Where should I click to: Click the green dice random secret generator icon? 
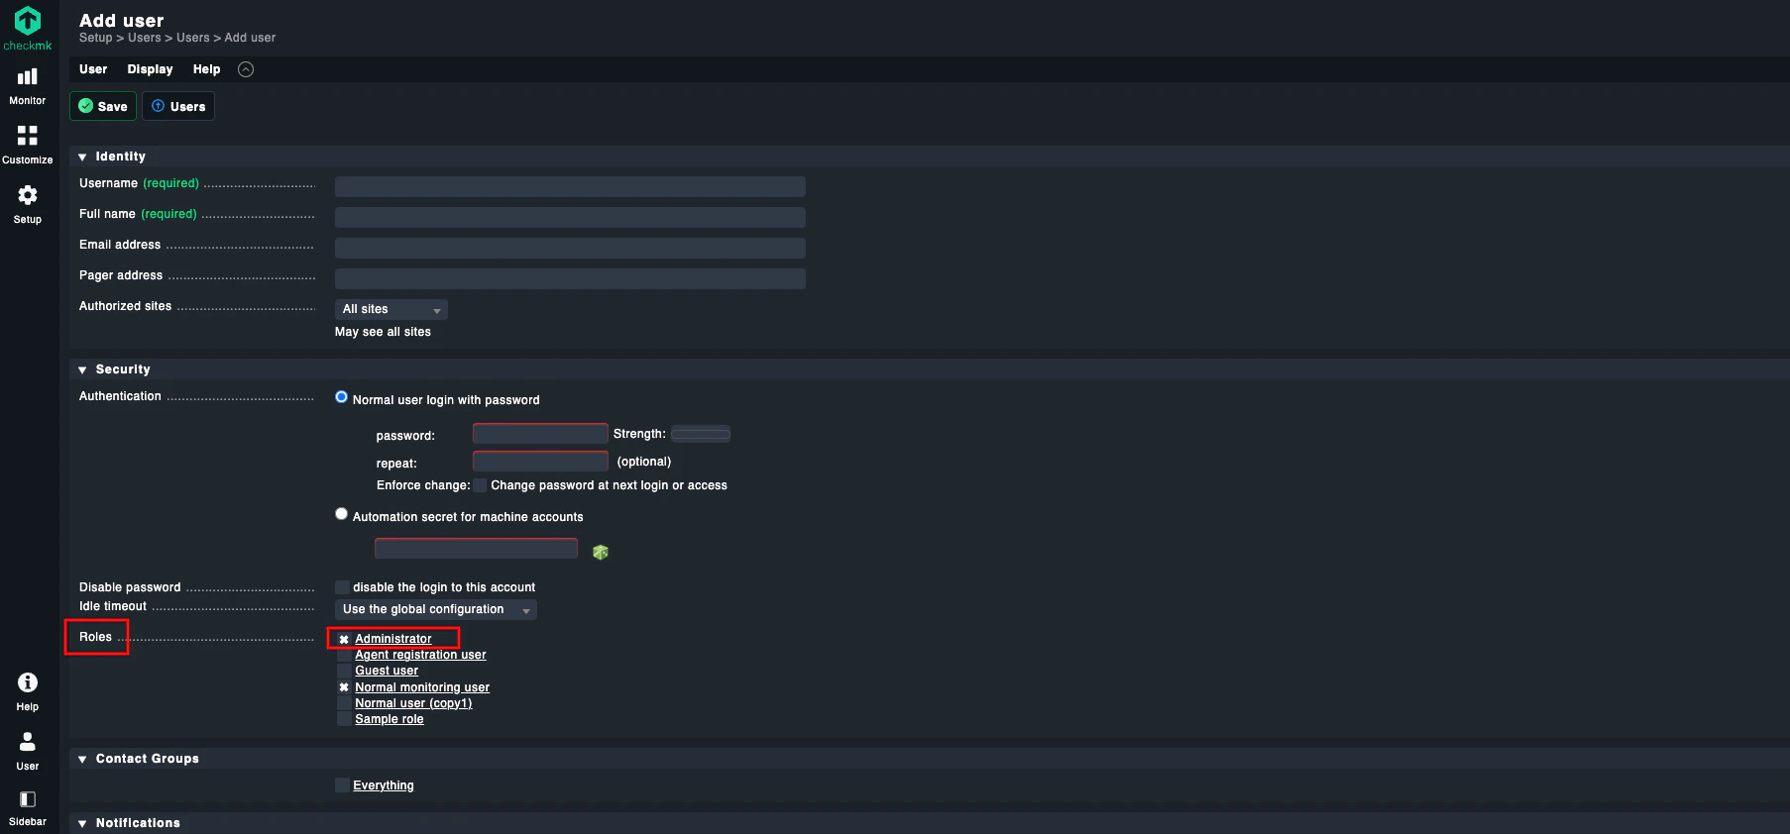click(x=601, y=552)
